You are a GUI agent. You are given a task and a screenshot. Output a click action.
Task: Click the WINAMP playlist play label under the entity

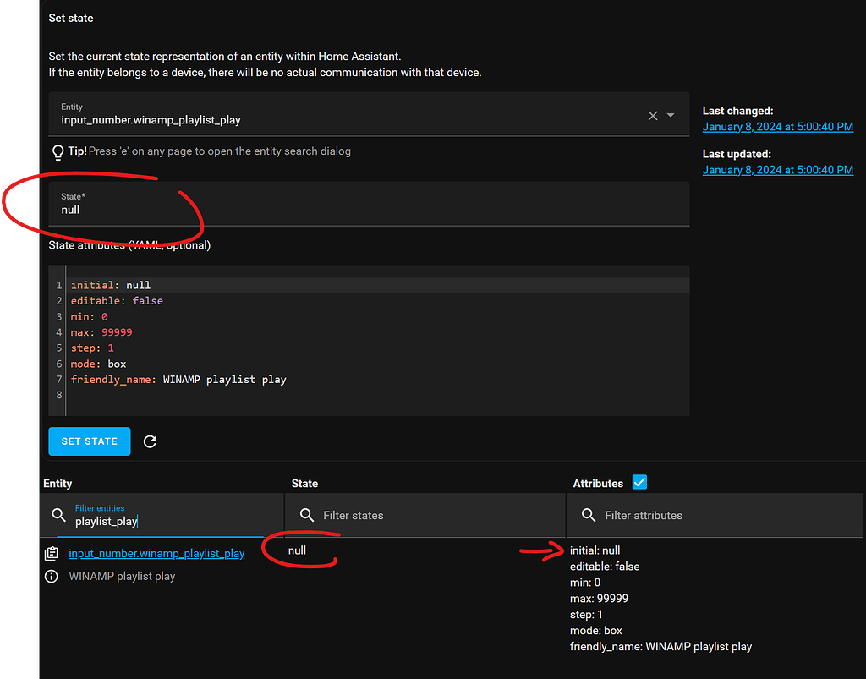tap(122, 577)
